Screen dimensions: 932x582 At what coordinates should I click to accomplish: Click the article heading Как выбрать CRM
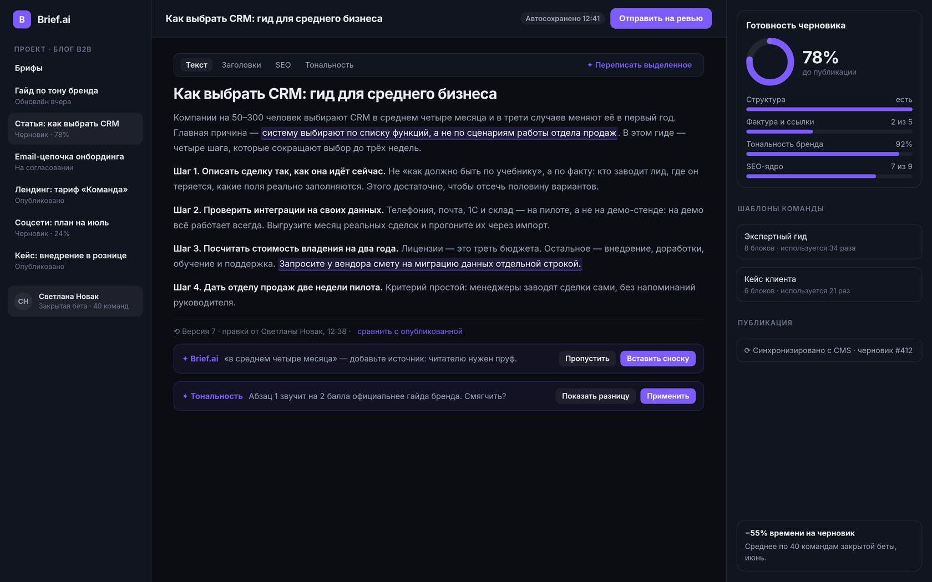click(335, 94)
